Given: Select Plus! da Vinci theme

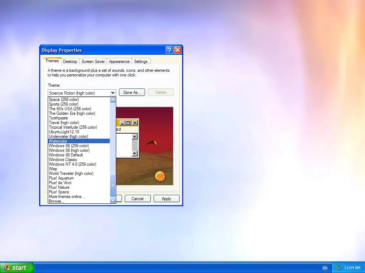Looking at the screenshot, I should click(79, 183).
